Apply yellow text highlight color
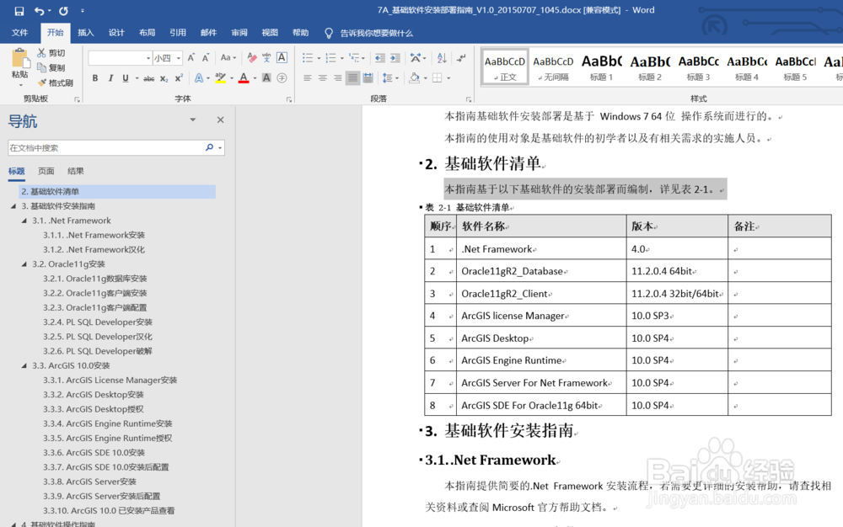This screenshot has height=527, width=843. (220, 78)
